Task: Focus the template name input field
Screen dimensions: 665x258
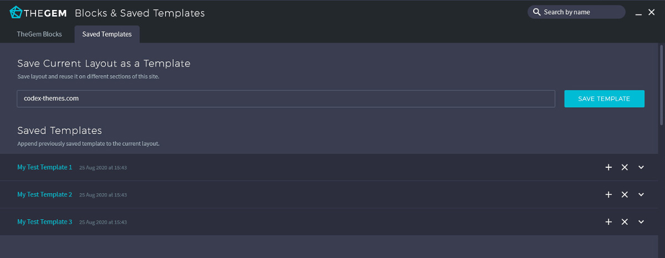Action: [x=286, y=99]
